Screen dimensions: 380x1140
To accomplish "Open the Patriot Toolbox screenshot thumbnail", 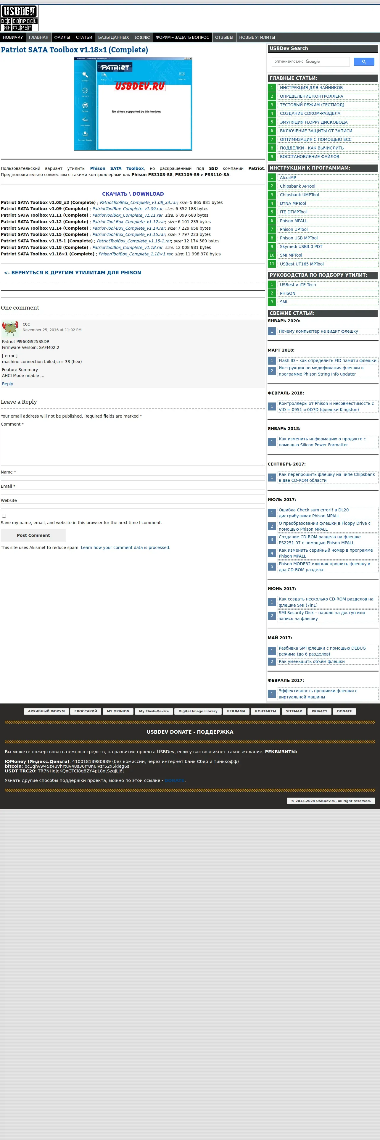I will click(x=133, y=104).
